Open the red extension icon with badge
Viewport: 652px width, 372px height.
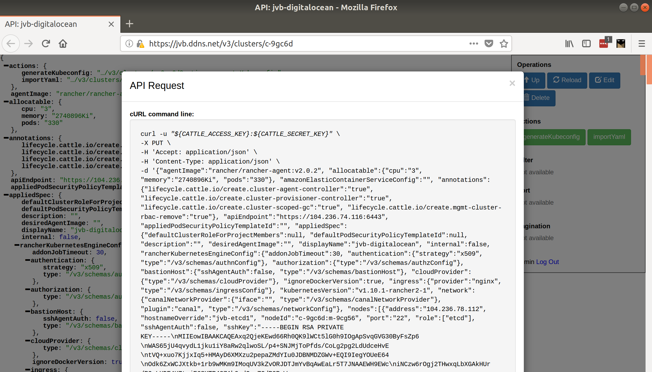coord(604,44)
